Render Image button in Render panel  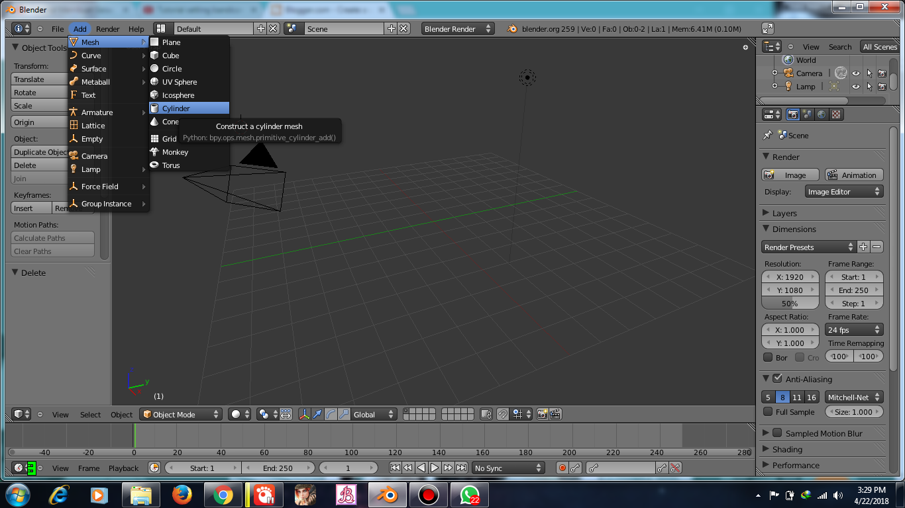coord(790,175)
